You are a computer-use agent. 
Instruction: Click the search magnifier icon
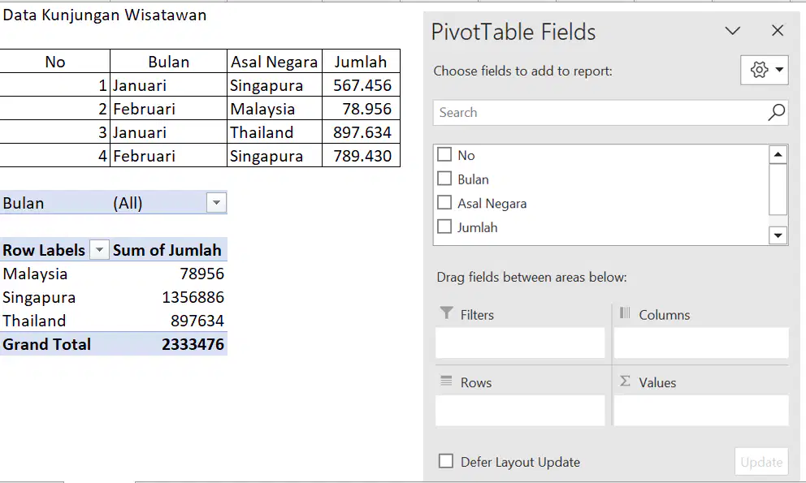776,112
